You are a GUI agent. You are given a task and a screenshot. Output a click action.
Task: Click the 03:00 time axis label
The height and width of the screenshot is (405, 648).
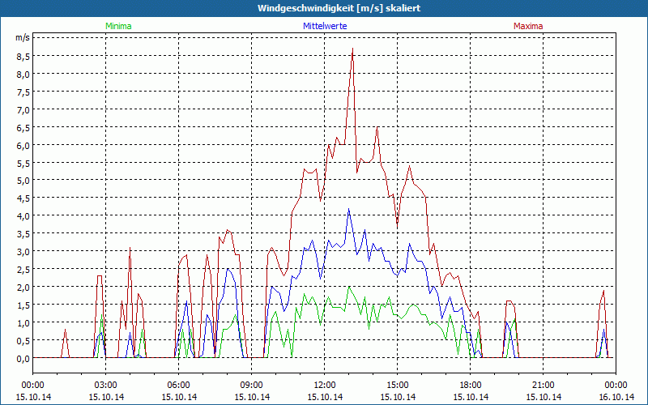(106, 386)
